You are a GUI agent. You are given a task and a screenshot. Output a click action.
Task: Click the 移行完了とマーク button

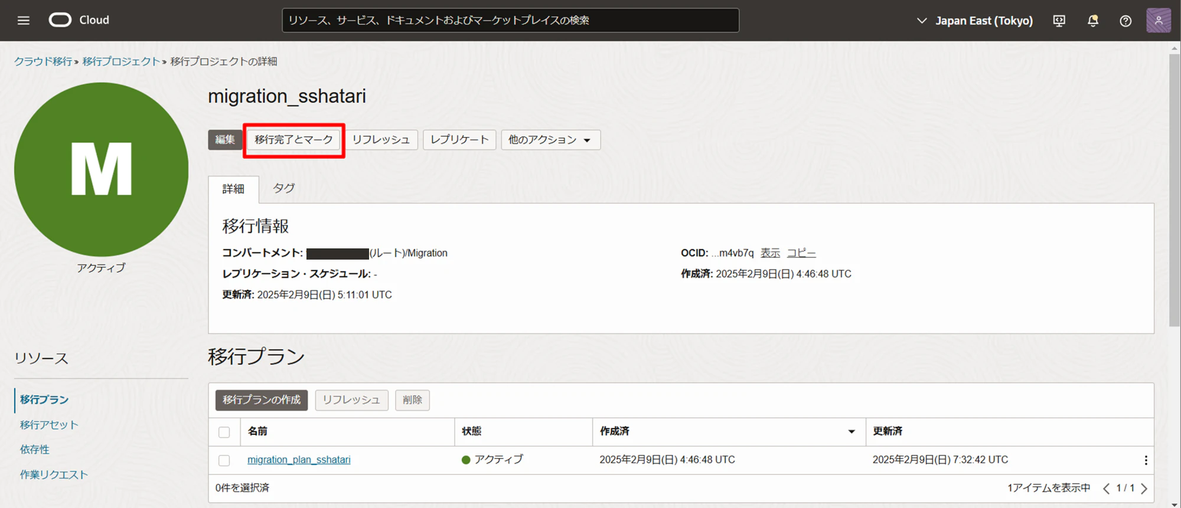[x=293, y=140]
